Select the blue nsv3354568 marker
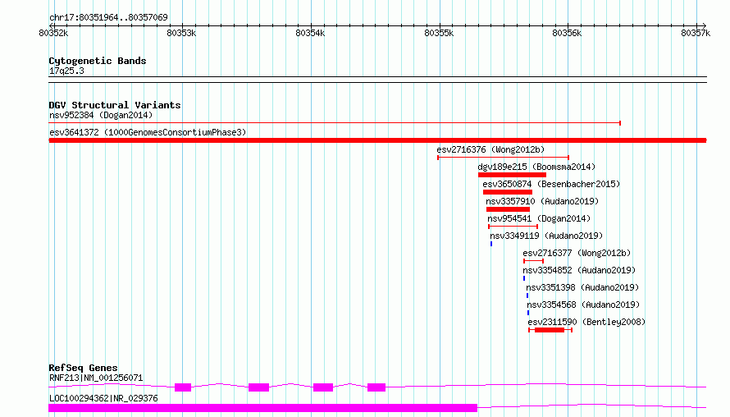Screen dimensions: 730x417 click(x=528, y=313)
